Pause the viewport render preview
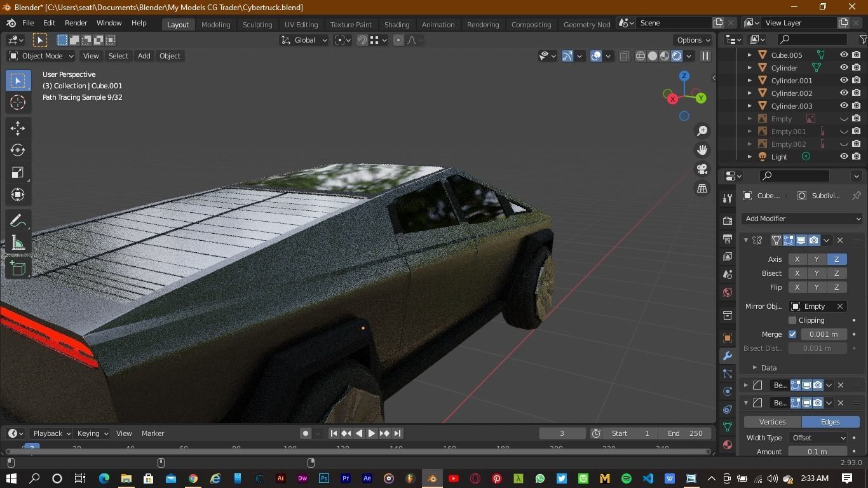The image size is (868, 488). [705, 56]
